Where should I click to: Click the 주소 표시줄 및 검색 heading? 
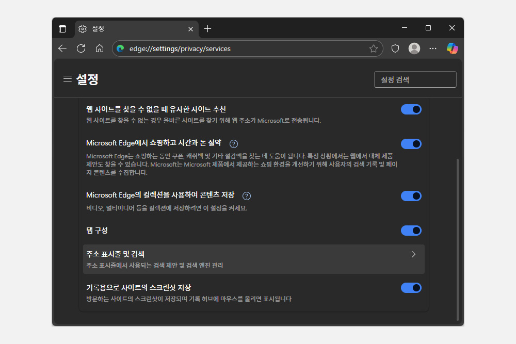pyautogui.click(x=115, y=254)
